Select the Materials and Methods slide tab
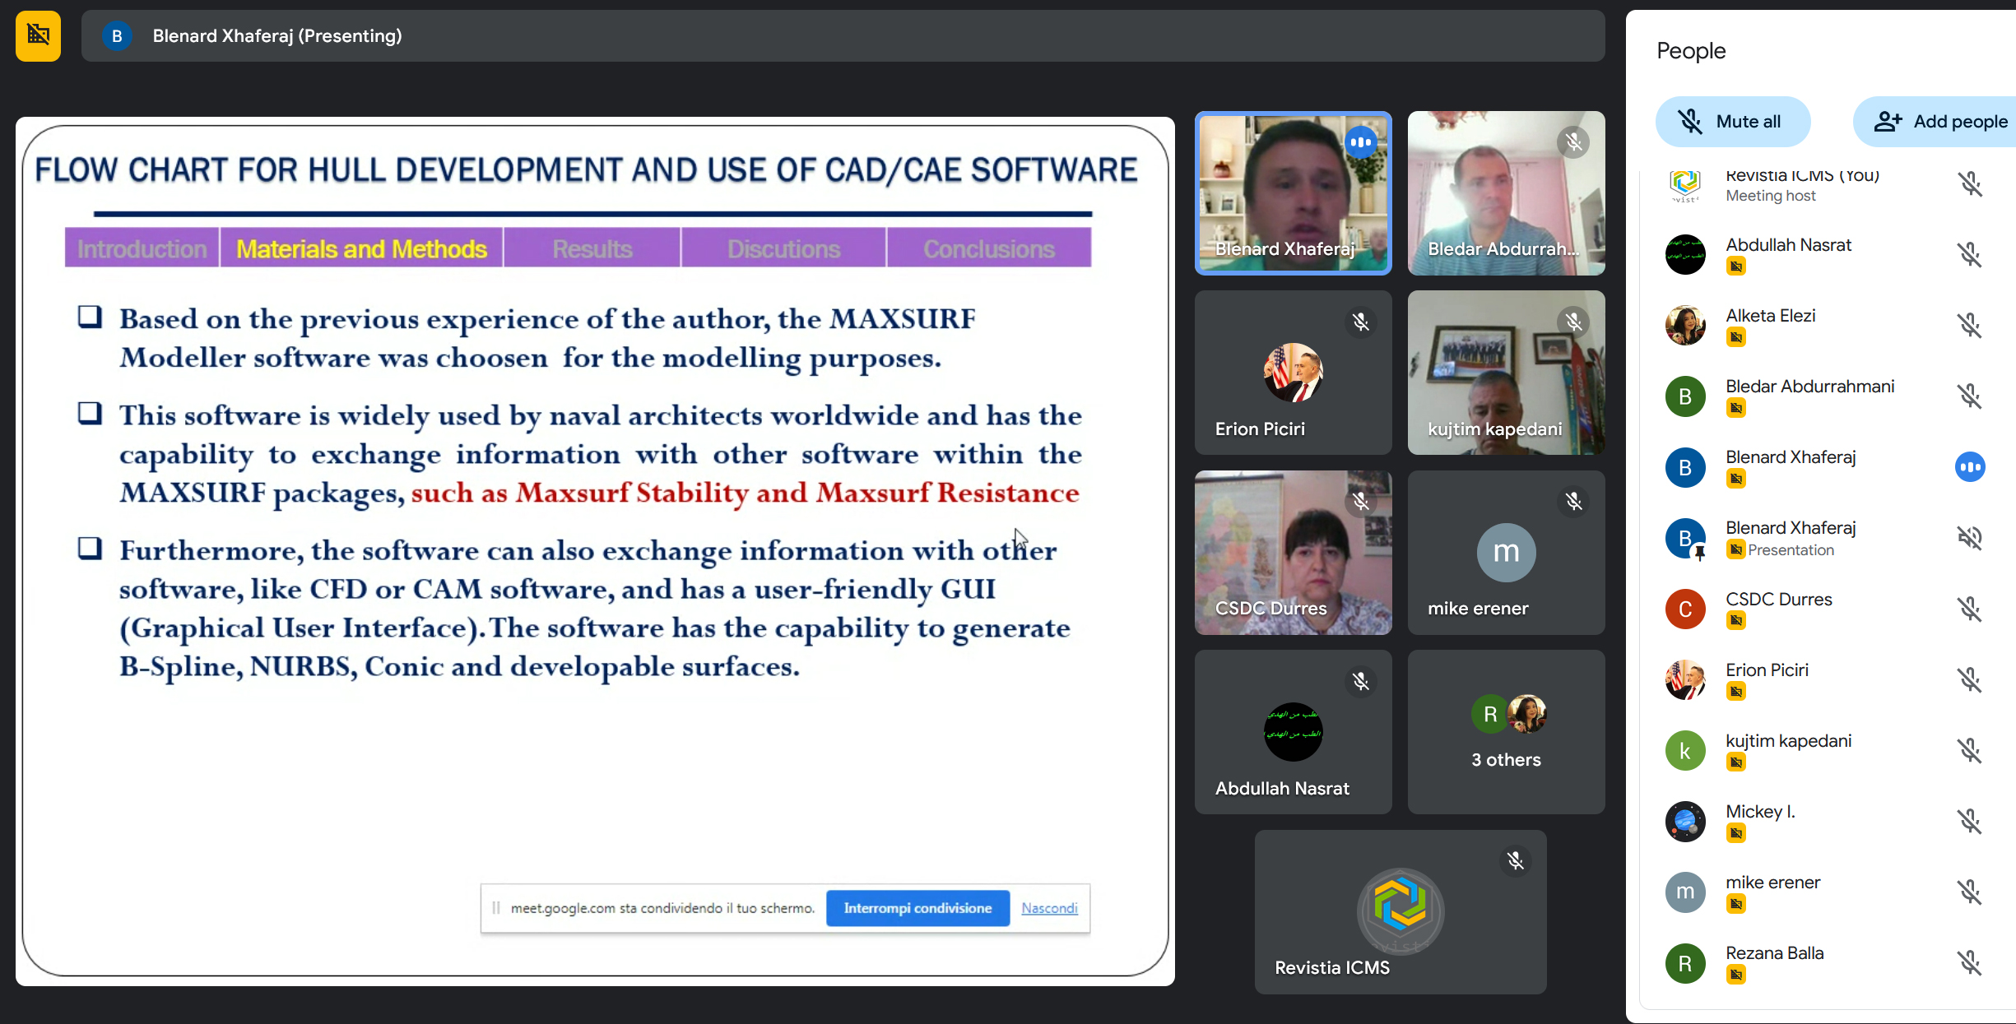 [361, 248]
